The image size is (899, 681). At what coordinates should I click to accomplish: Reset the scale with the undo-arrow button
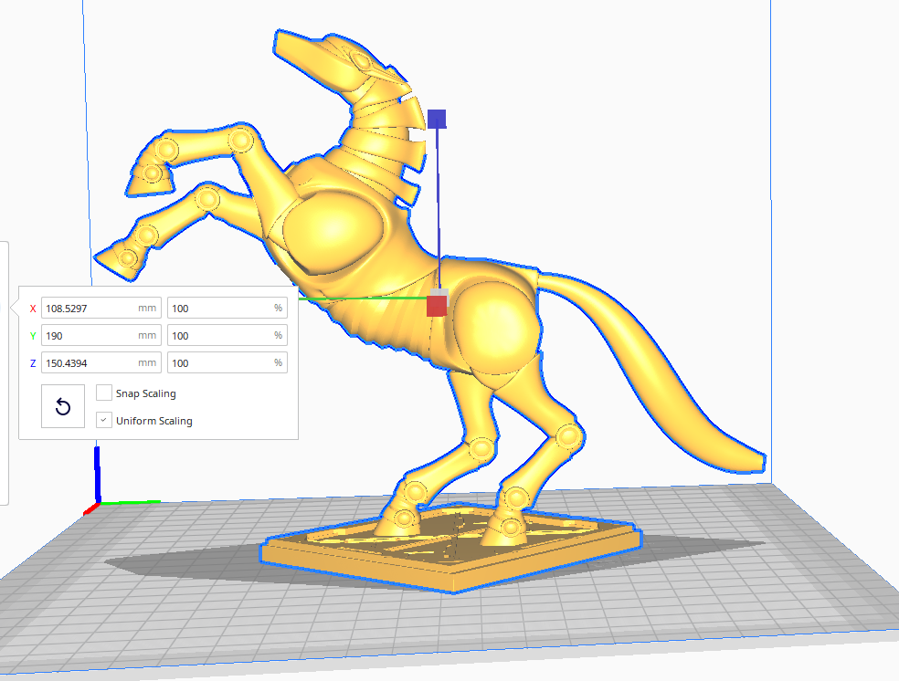[x=63, y=406]
